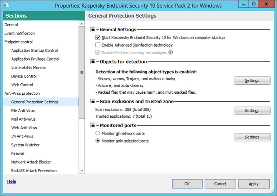The height and width of the screenshot is (196, 277).
Task: Click info icon next to Machine Learning technologies
Action: point(171,52)
